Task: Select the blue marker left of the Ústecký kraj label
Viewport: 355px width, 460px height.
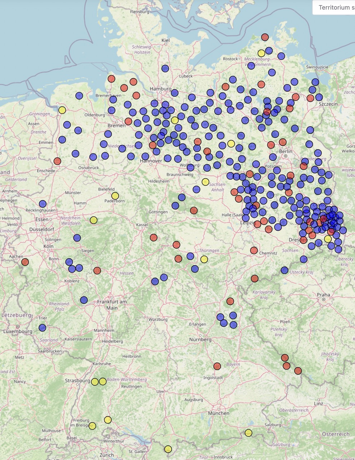Action: pyautogui.click(x=285, y=270)
